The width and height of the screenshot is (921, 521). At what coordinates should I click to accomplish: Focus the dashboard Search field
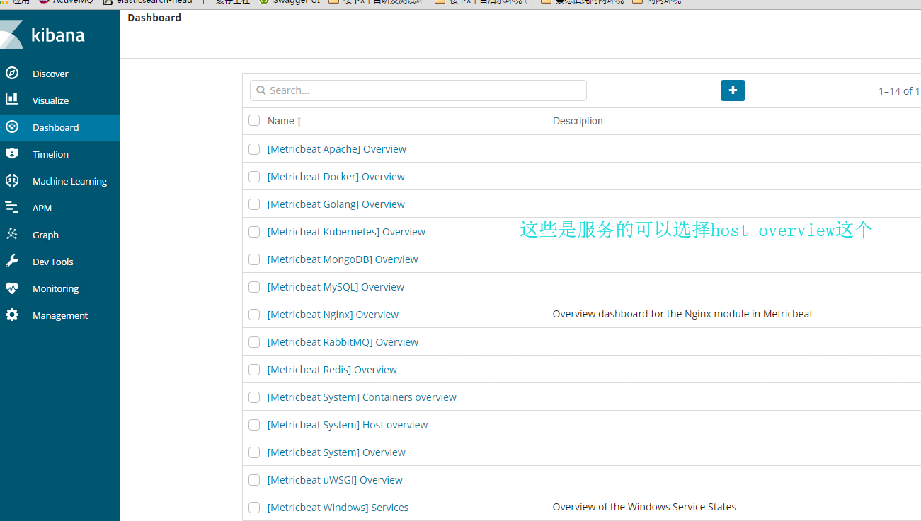pos(418,90)
